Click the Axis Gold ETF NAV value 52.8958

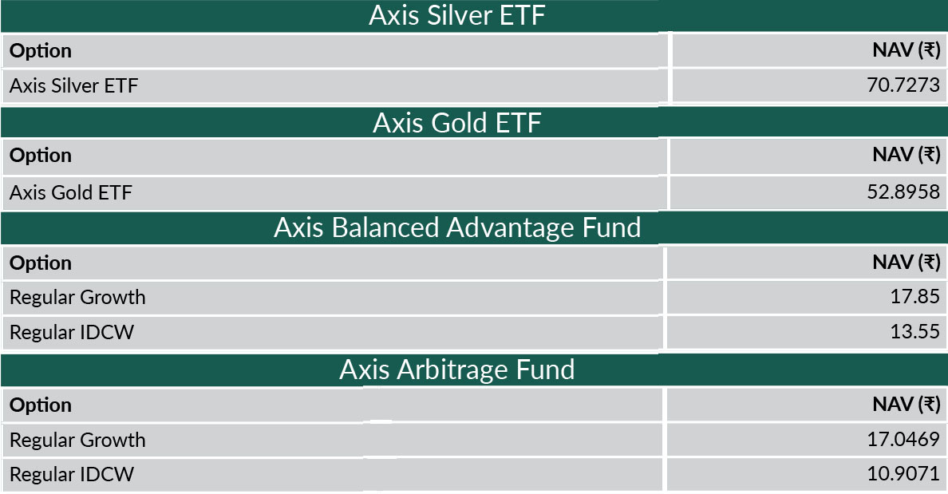pyautogui.click(x=903, y=192)
